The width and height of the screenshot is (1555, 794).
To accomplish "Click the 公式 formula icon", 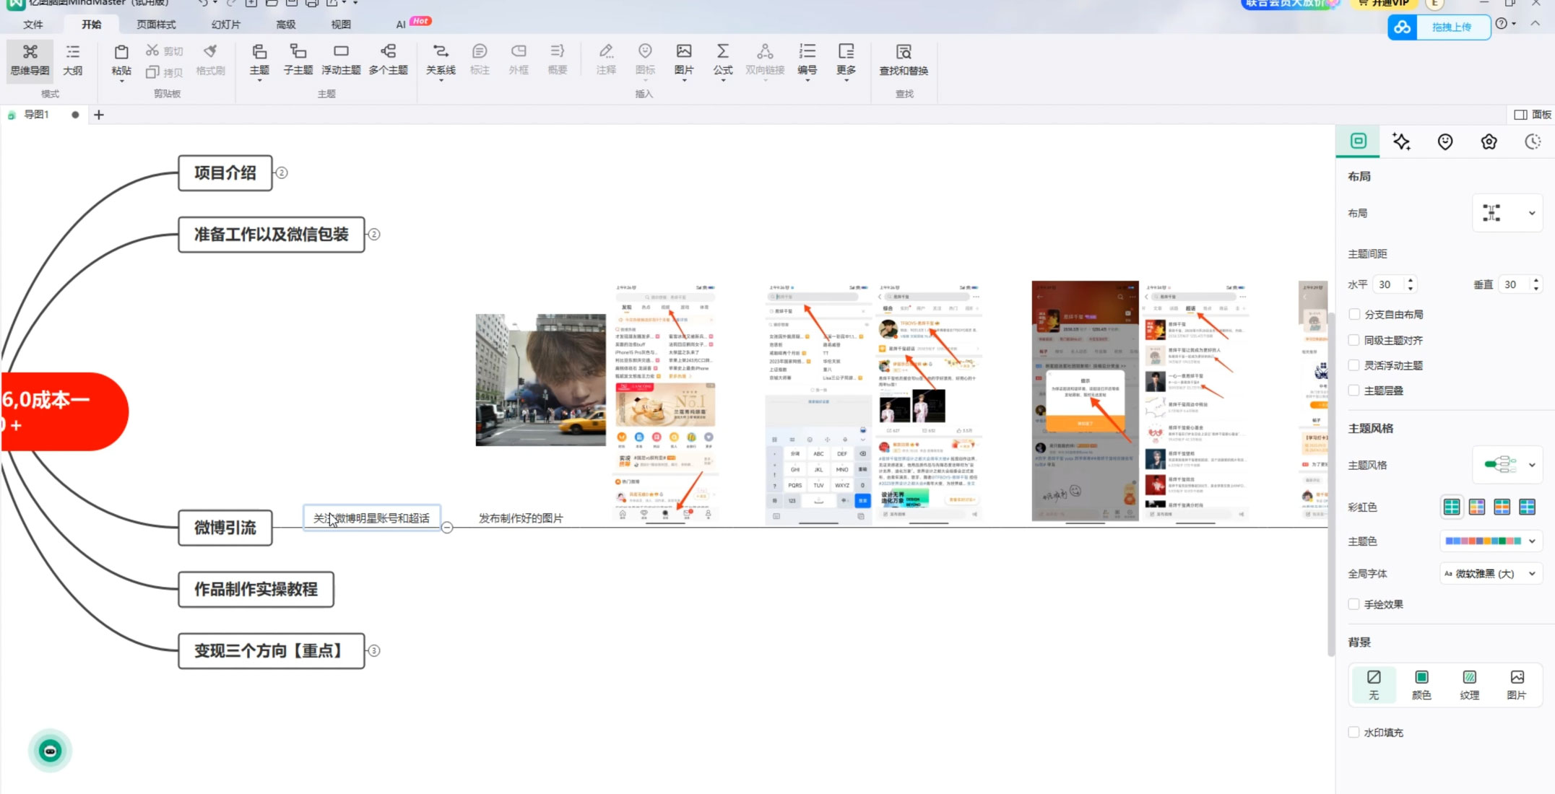I will click(x=722, y=52).
